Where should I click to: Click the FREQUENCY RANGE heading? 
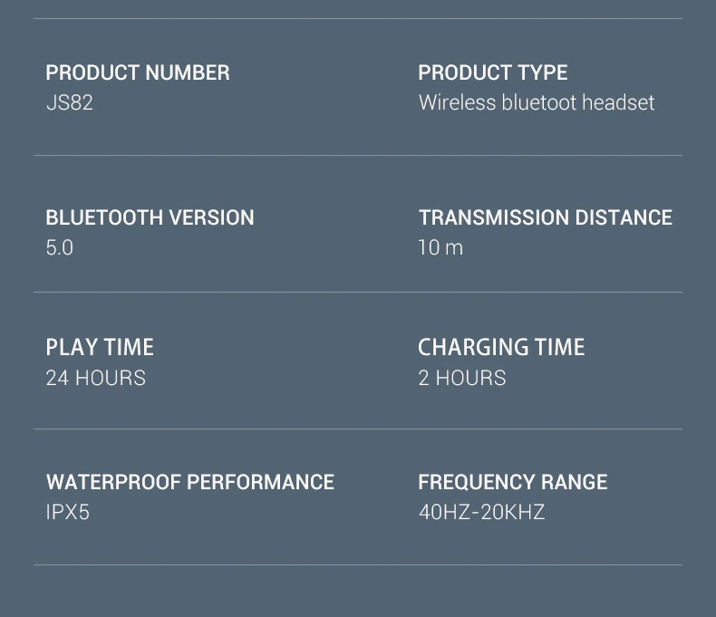(513, 482)
